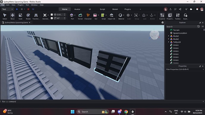Click the Character tool icon

88,16
